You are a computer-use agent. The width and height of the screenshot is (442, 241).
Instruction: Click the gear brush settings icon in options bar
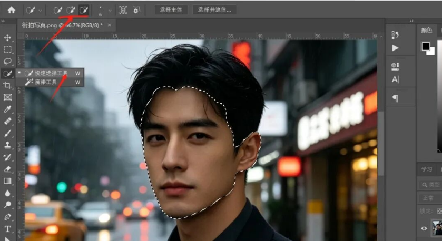pyautogui.click(x=137, y=10)
